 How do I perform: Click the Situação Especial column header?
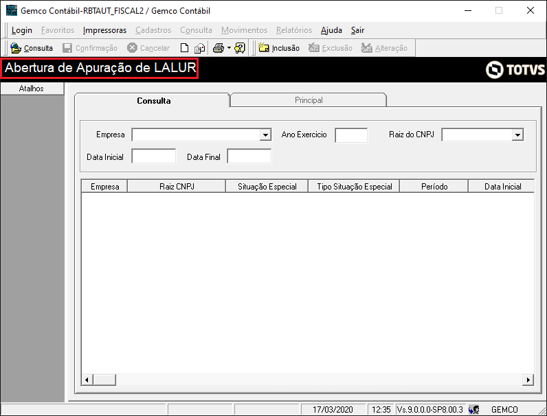click(267, 187)
